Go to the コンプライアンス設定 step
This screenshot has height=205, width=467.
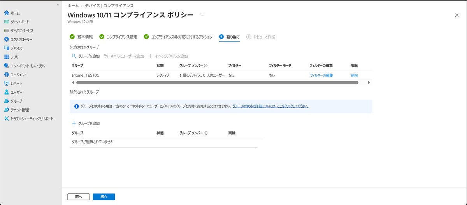118,37
